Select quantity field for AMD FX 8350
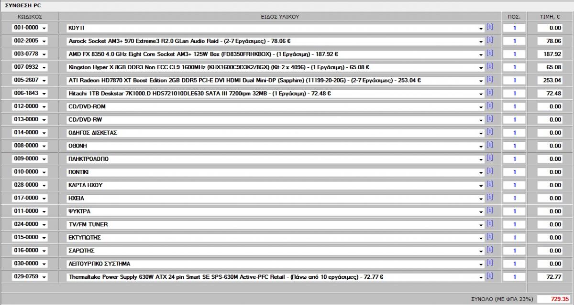 pyautogui.click(x=515, y=54)
